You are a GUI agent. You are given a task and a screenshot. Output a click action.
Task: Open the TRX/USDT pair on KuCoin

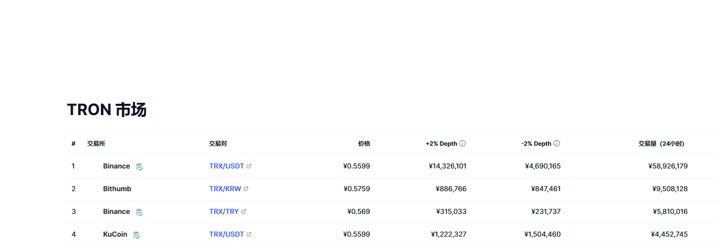(x=226, y=235)
